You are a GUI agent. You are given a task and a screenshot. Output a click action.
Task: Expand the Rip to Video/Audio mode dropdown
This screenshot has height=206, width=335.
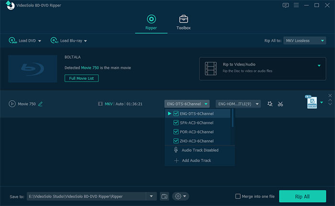(x=319, y=65)
